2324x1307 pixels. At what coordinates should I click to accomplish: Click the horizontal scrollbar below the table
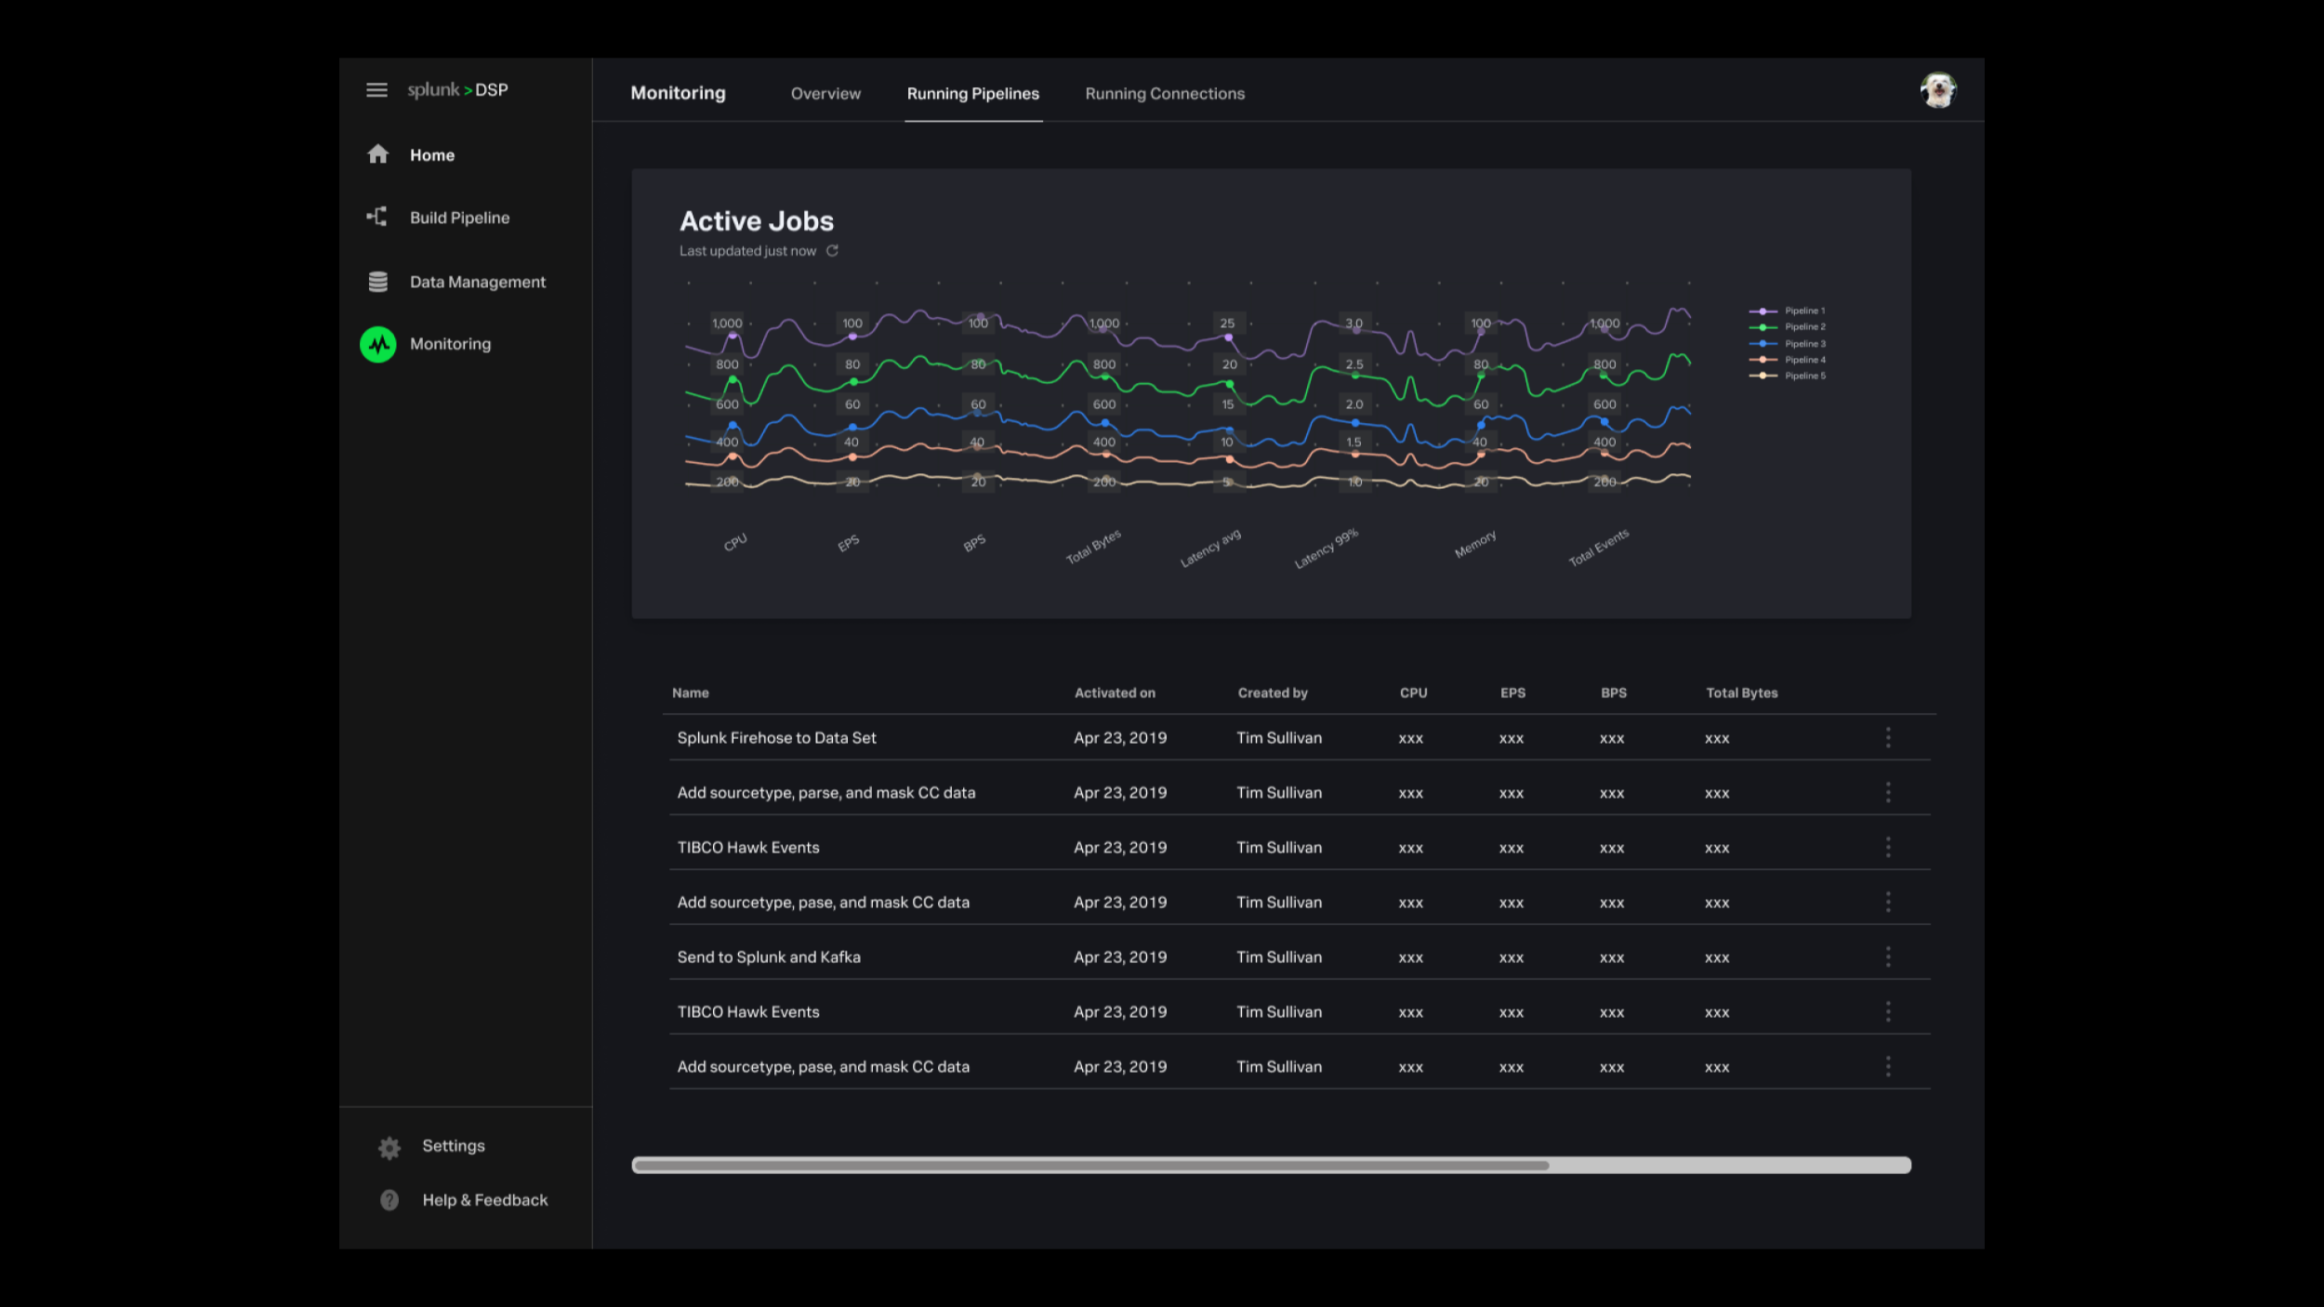(x=1090, y=1166)
